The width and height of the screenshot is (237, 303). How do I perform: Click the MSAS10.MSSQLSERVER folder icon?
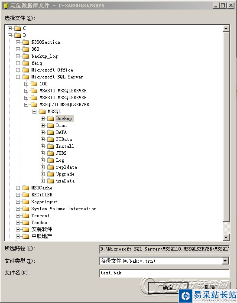click(34, 91)
